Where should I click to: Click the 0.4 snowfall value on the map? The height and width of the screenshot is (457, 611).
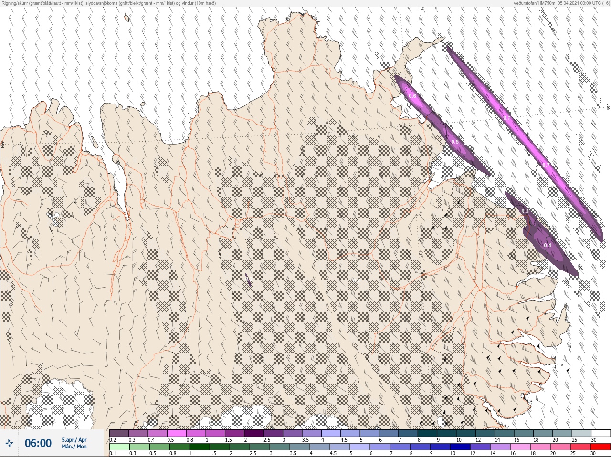pyautogui.click(x=548, y=245)
